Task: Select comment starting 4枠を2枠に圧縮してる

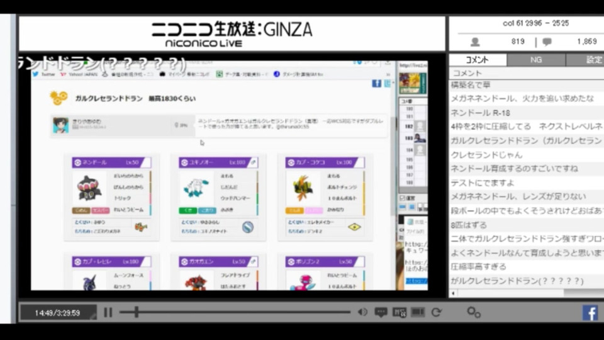Action: (527, 127)
